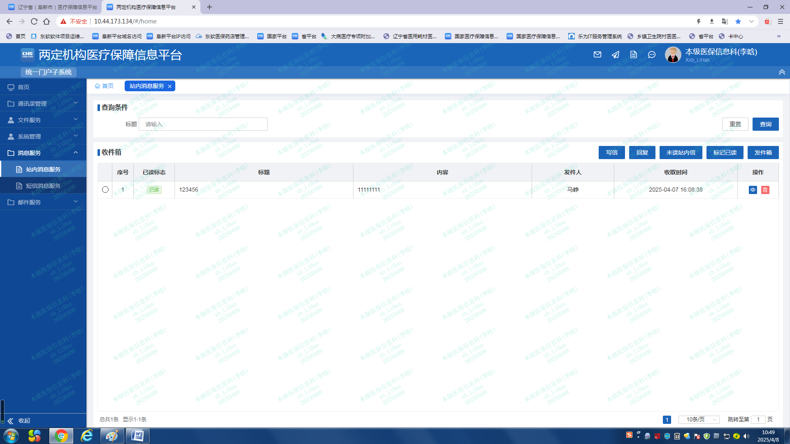
Task: Switch to the 首页 page tab
Action: coord(104,86)
